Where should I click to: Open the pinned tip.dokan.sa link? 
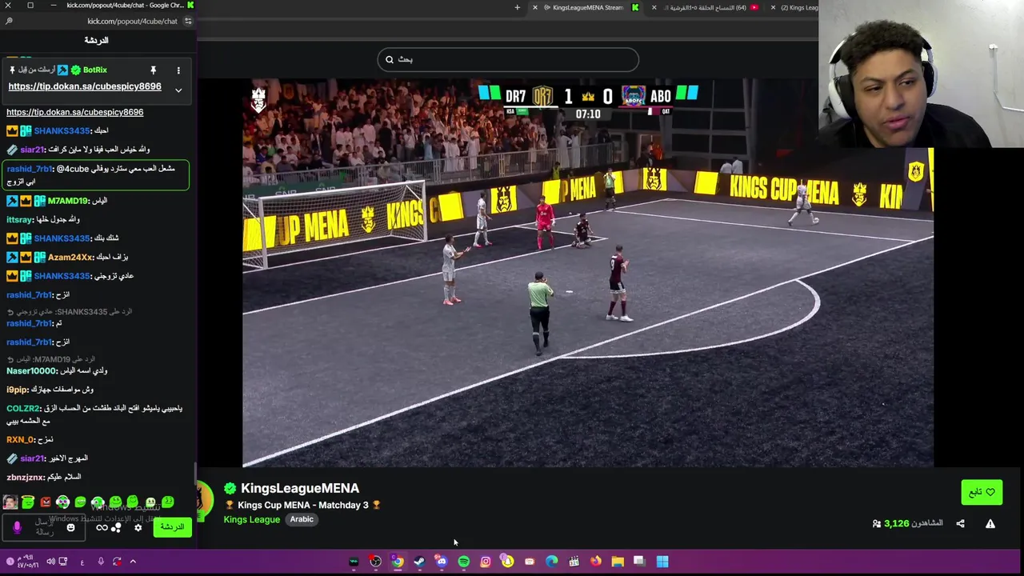pyautogui.click(x=85, y=86)
